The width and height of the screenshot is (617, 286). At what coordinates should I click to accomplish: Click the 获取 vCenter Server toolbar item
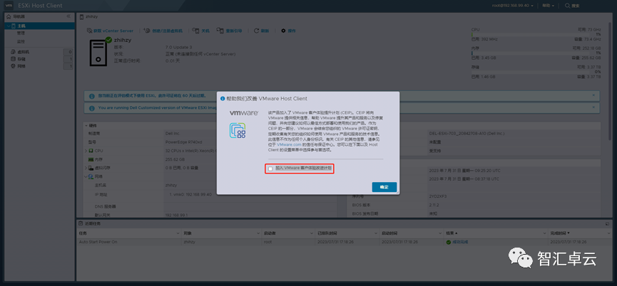coord(110,31)
